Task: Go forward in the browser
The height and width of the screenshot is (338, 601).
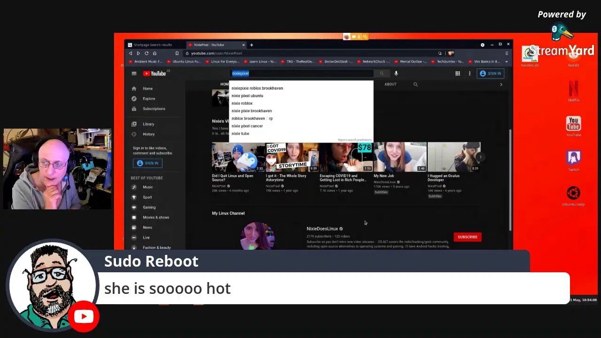Action: coord(139,54)
